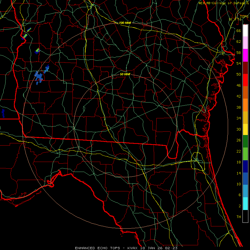Click the "TOPS" legend title
This screenshot has height=250, width=250.
(x=244, y=17)
